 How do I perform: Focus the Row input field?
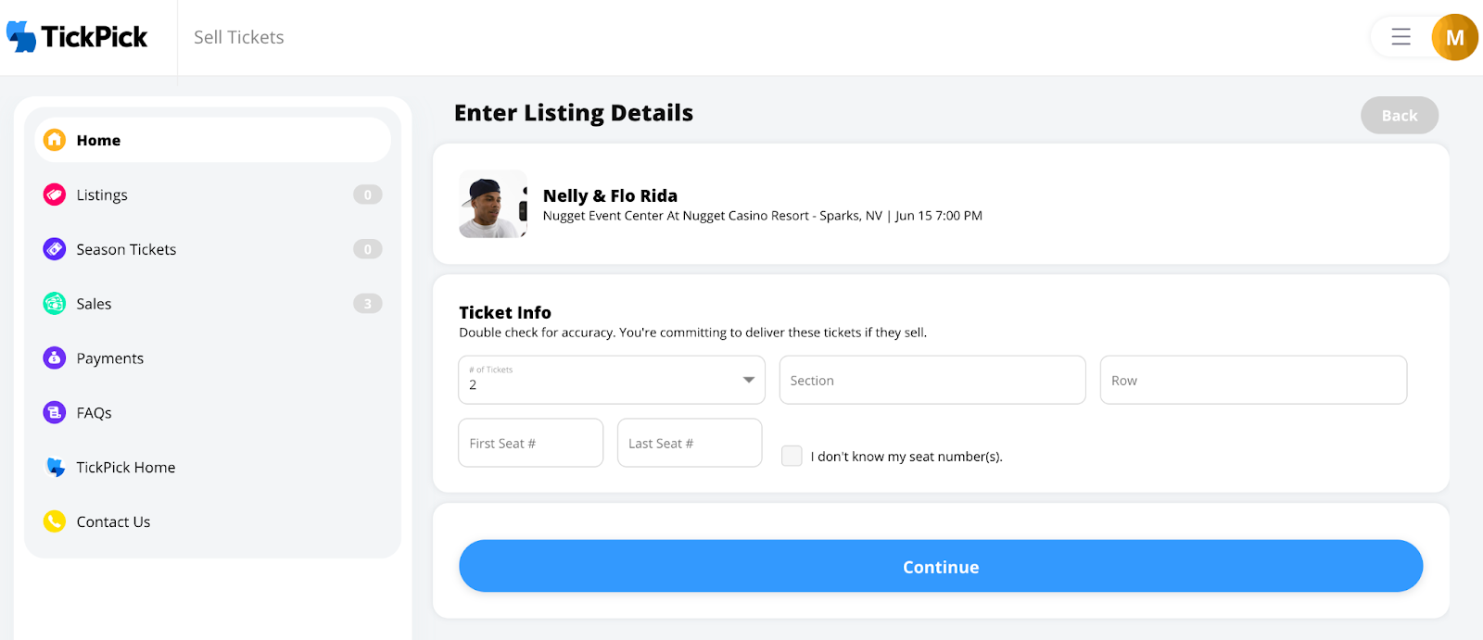coord(1253,380)
